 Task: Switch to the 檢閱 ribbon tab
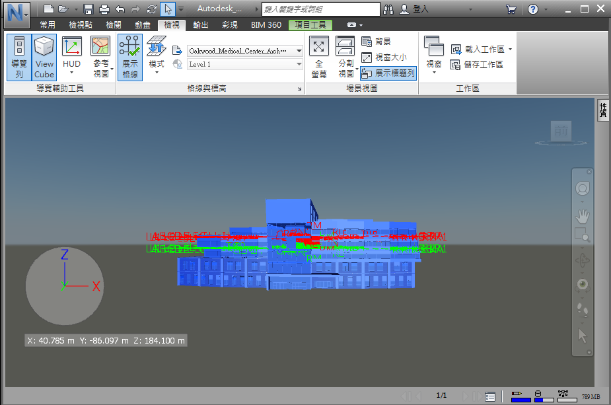[x=114, y=25]
